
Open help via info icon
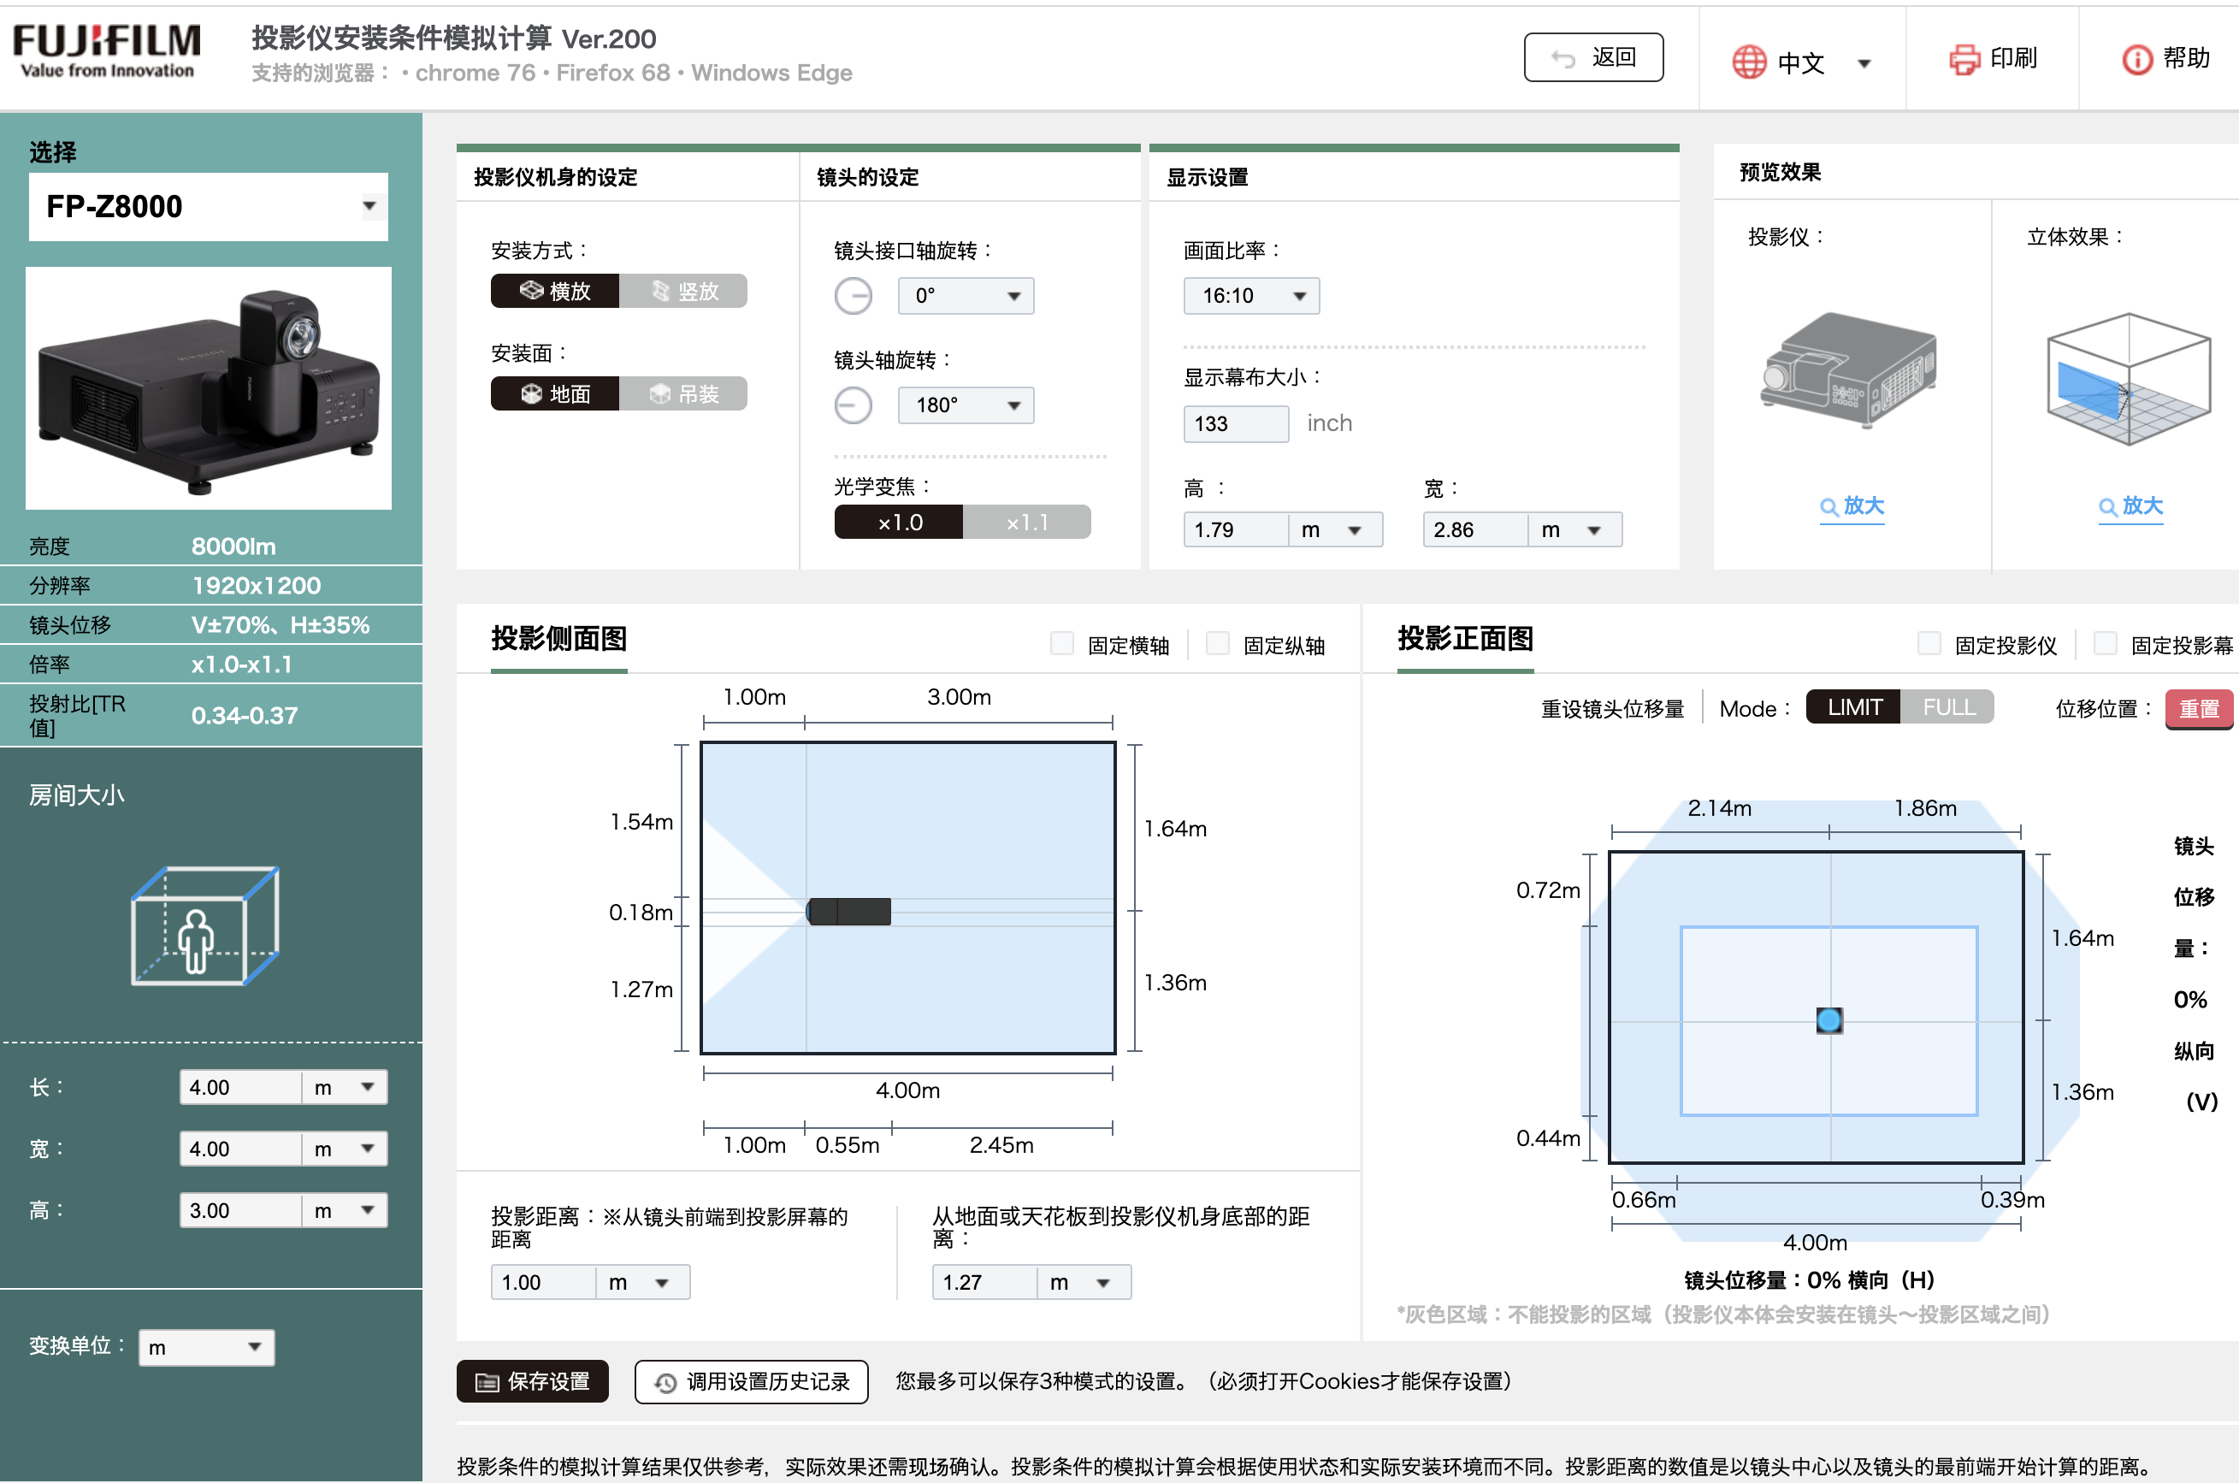click(2136, 60)
